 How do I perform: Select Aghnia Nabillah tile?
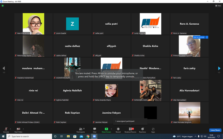click(72, 90)
